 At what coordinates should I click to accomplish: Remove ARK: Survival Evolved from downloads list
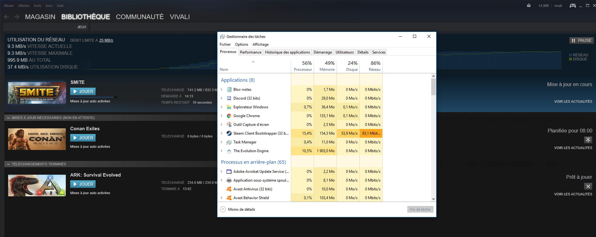point(588,186)
